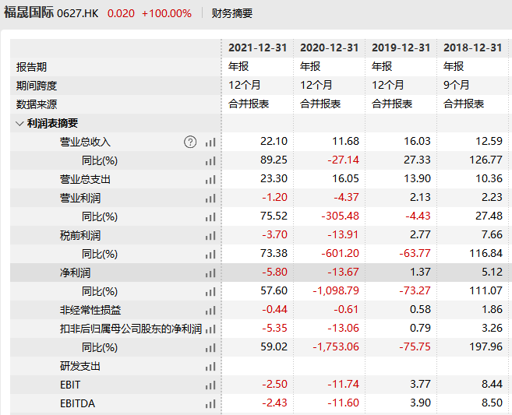
Task: Select the highlighted 净利润 row label
Action: coord(75,273)
